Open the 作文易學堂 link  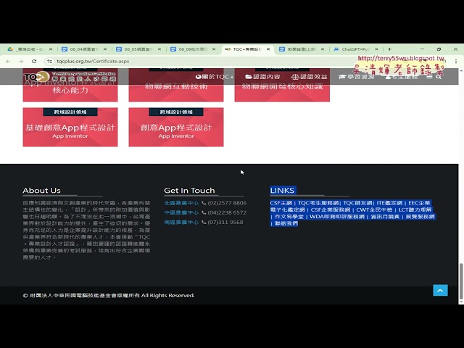[x=289, y=217]
